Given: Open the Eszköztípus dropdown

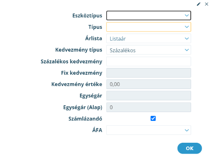Looking at the screenshot, I should click(149, 16).
